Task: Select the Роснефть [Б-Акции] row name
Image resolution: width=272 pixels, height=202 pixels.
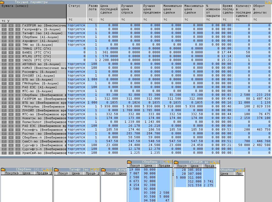Action: pos(40,72)
